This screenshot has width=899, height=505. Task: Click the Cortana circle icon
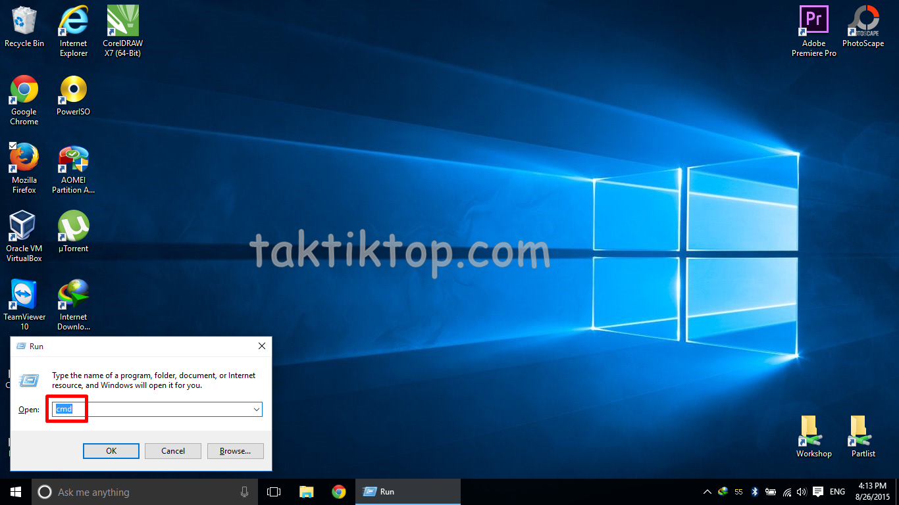point(45,492)
